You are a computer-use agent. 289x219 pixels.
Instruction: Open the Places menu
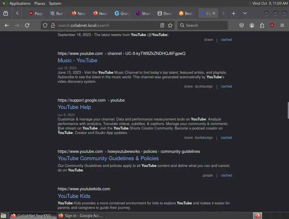pyautogui.click(x=40, y=3)
